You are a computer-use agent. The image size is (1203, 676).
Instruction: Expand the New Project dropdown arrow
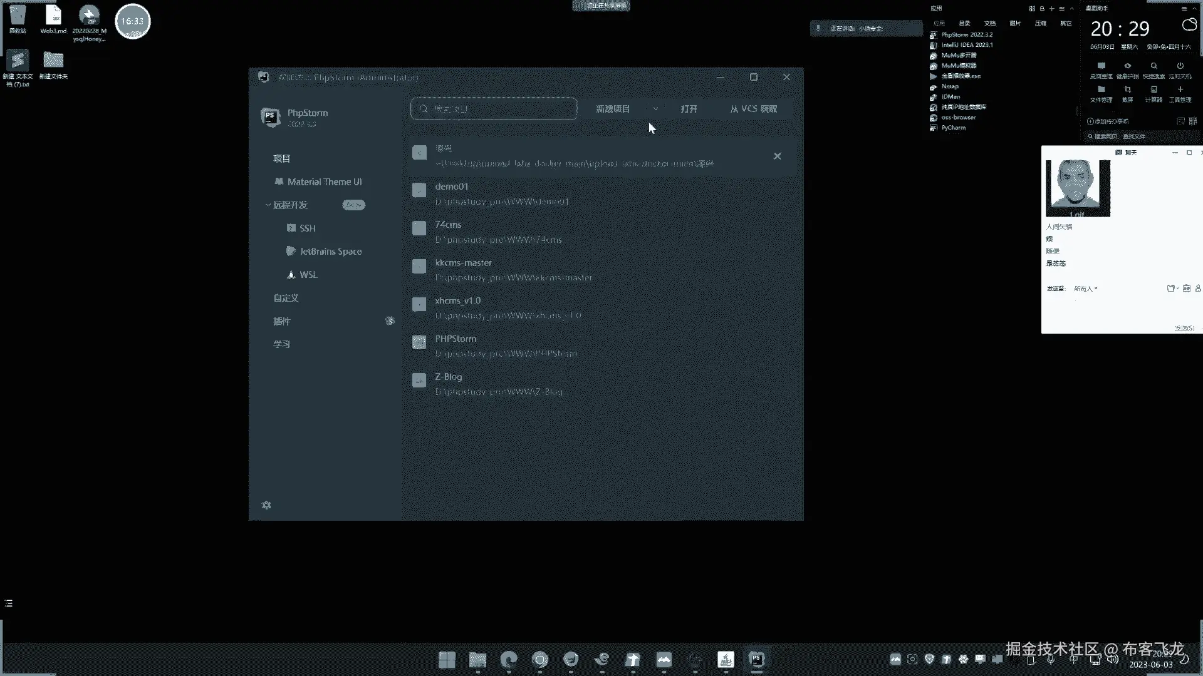(x=655, y=109)
